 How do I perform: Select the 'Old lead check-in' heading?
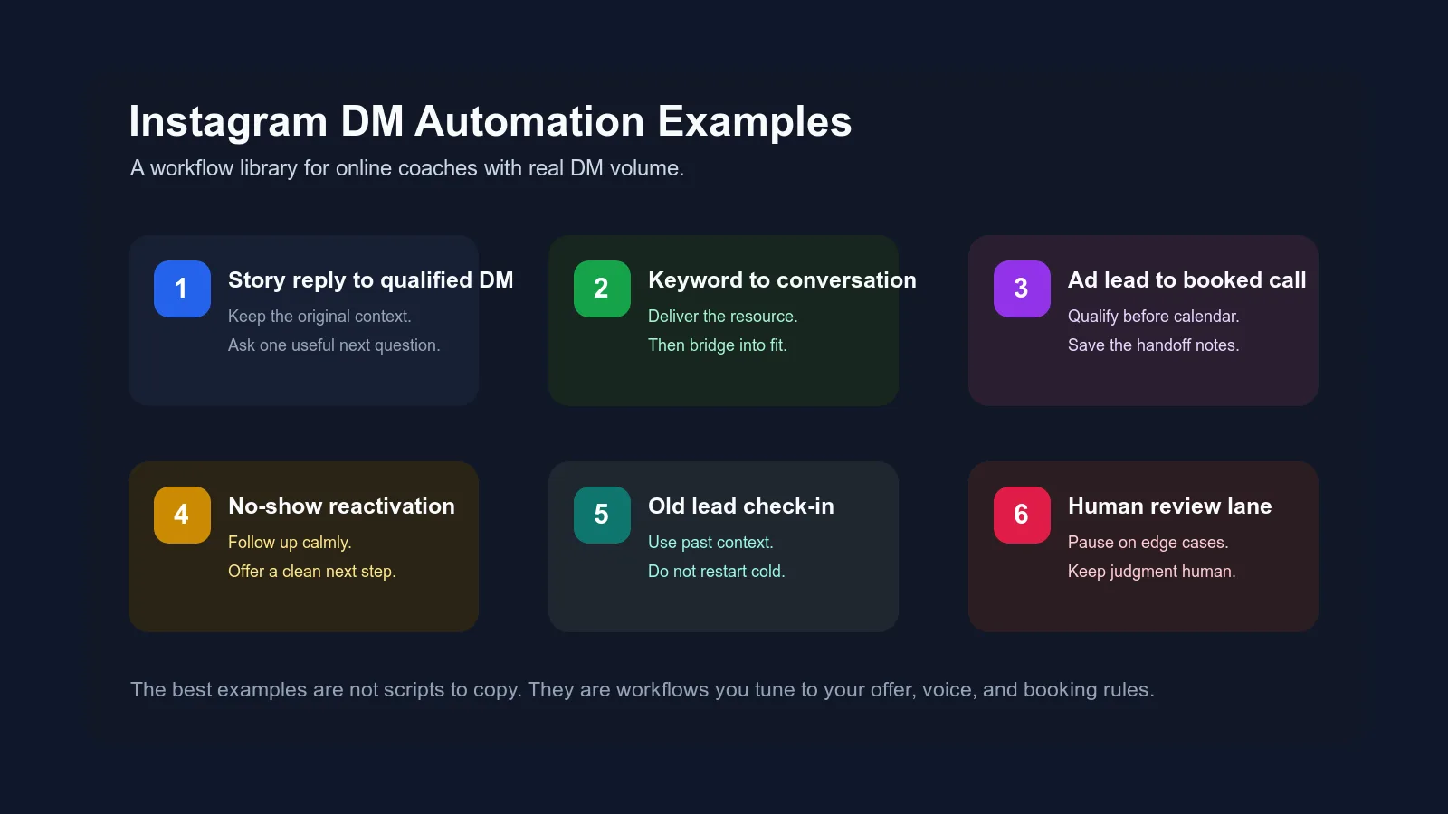741,506
